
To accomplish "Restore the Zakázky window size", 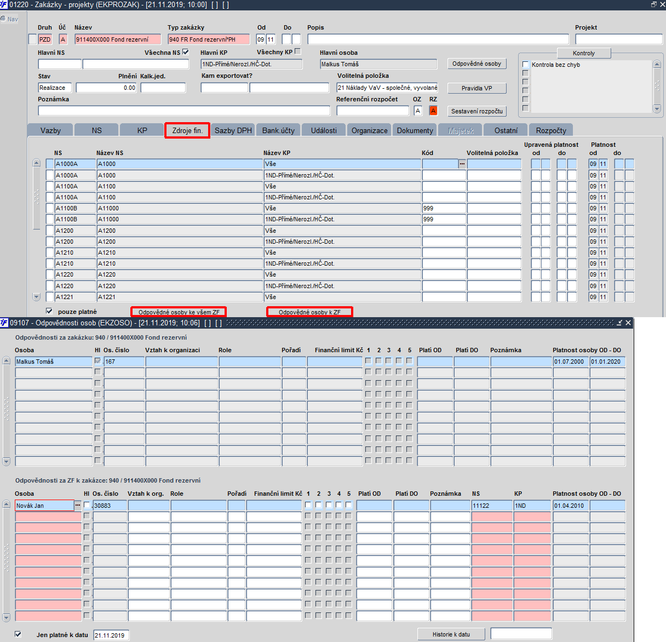I will (653, 4).
